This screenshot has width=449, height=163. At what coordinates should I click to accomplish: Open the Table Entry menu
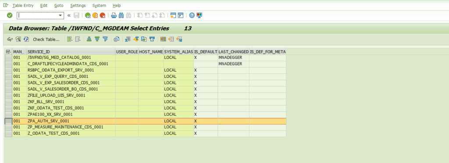[x=23, y=5]
